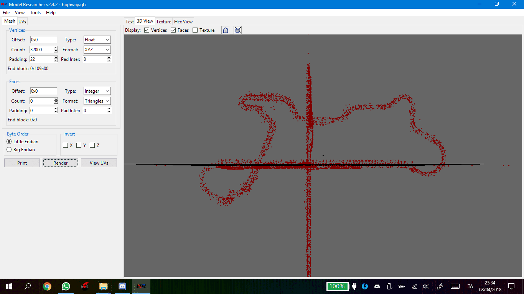Click the Vertices Offset field
Viewport: 524px width, 294px height.
click(x=43, y=40)
